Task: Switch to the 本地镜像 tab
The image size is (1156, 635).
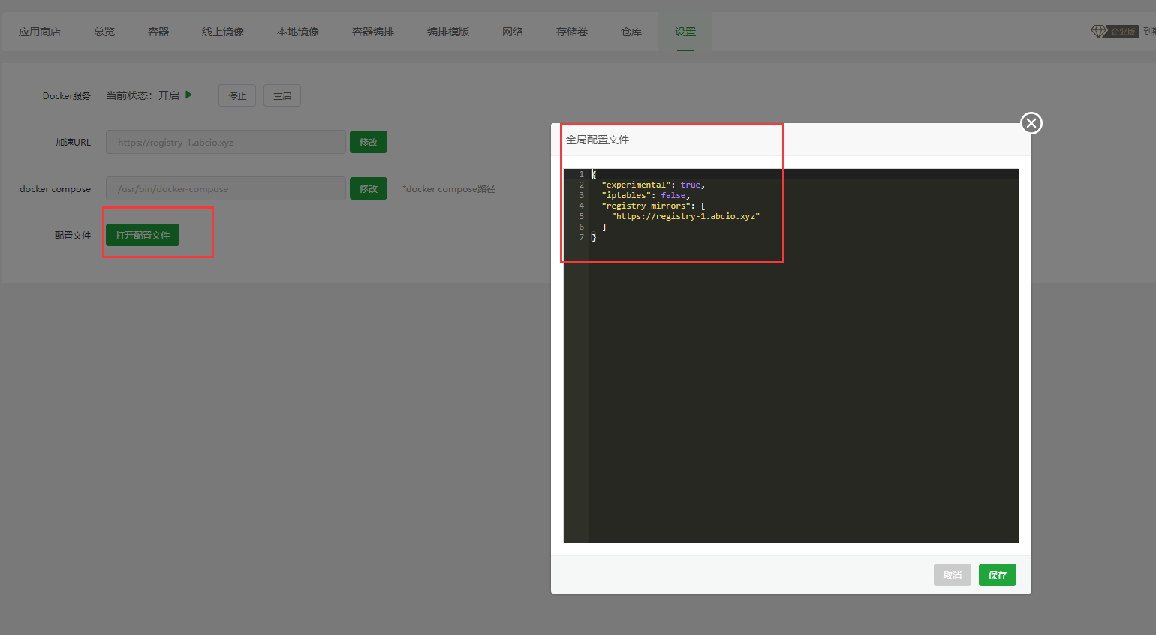Action: pos(298,32)
